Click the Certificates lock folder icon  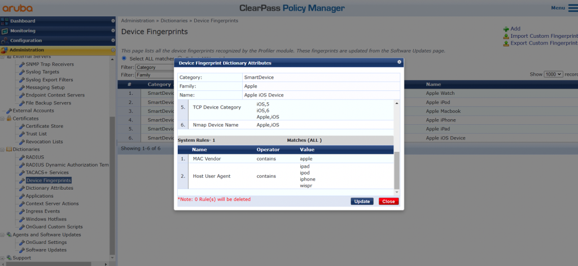click(9, 119)
